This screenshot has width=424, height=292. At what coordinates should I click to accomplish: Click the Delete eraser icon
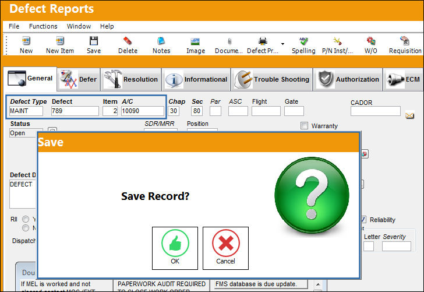(128, 41)
